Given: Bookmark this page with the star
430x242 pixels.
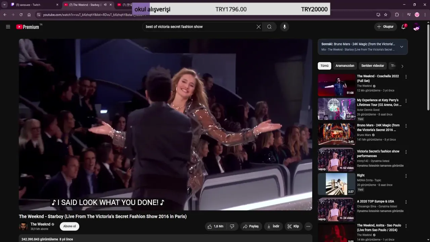Looking at the screenshot, I should coord(386,15).
